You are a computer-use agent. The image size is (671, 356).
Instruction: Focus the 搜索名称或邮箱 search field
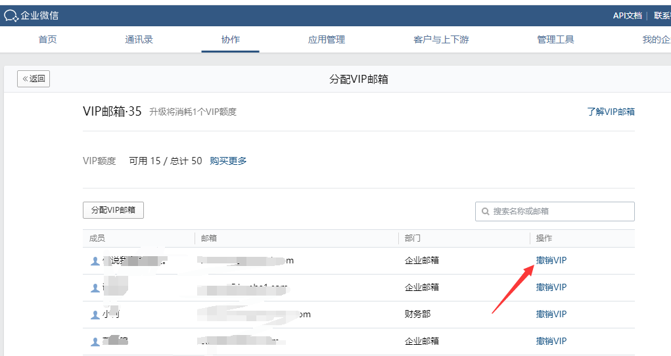point(559,211)
